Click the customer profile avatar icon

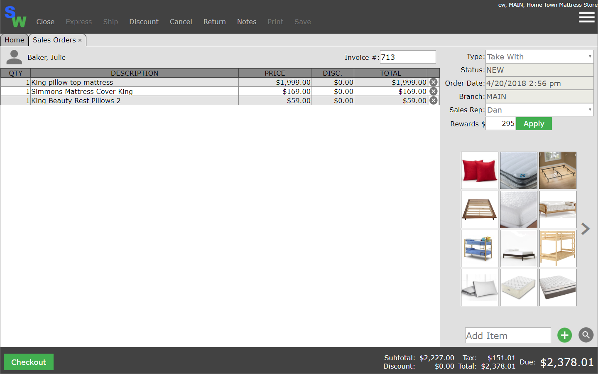click(x=14, y=57)
